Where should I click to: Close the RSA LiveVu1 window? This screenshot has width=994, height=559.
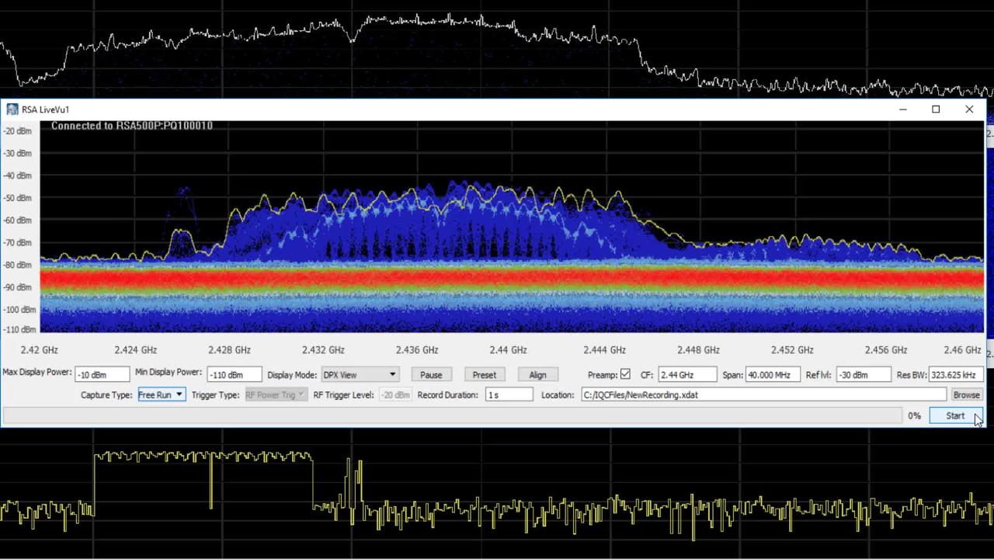[x=969, y=109]
